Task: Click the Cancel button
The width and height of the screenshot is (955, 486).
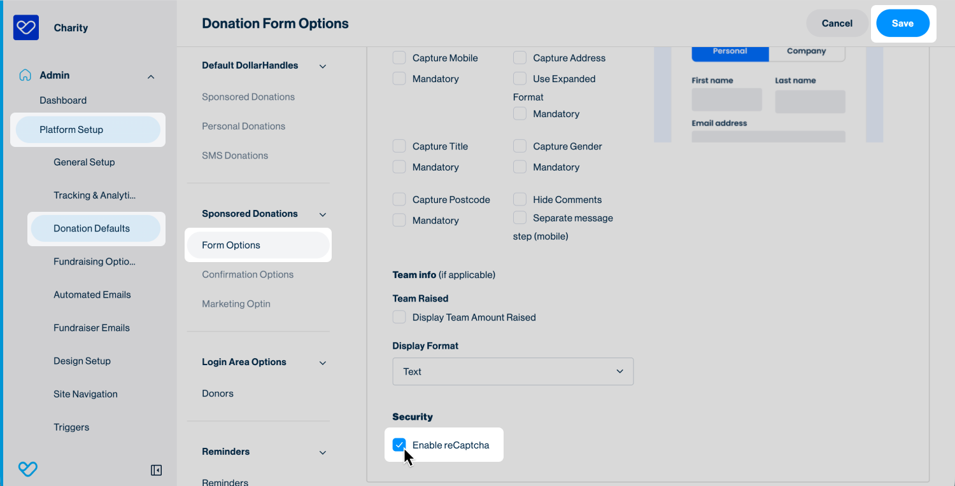Action: [837, 24]
